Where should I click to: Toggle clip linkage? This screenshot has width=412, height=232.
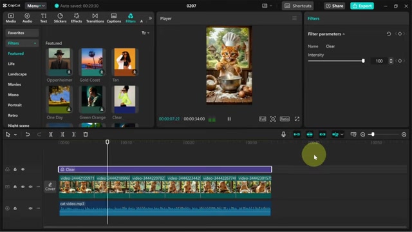(x=323, y=135)
